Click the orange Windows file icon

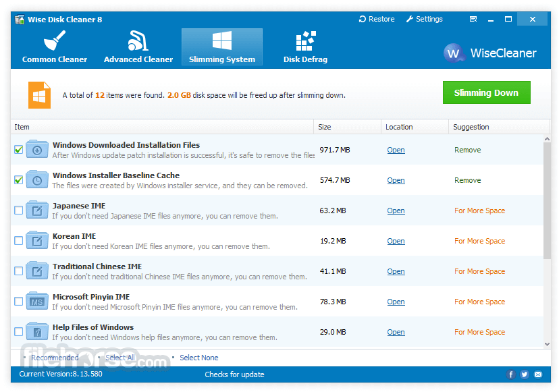click(39, 95)
